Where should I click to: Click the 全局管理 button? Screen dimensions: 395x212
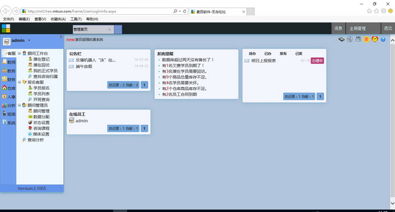pyautogui.click(x=363, y=28)
